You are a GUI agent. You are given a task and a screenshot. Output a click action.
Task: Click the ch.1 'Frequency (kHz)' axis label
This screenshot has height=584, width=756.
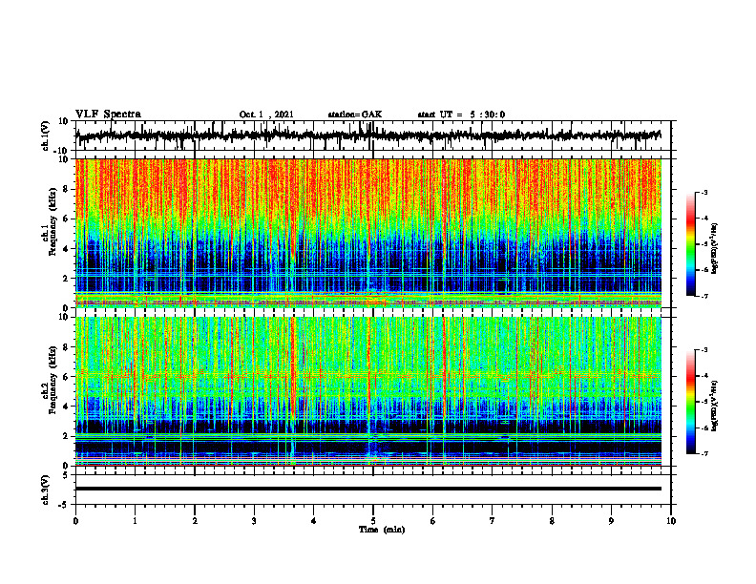point(52,221)
